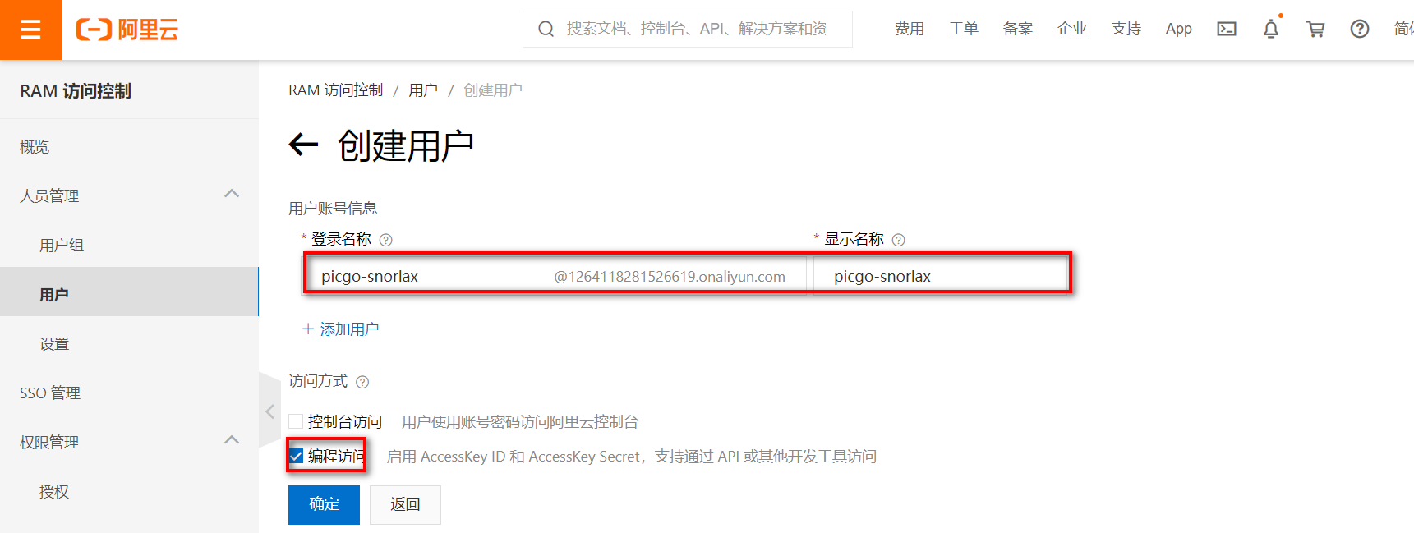Go to RAM 访问控制 breadcrumb
The width and height of the screenshot is (1414, 533).
335,90
